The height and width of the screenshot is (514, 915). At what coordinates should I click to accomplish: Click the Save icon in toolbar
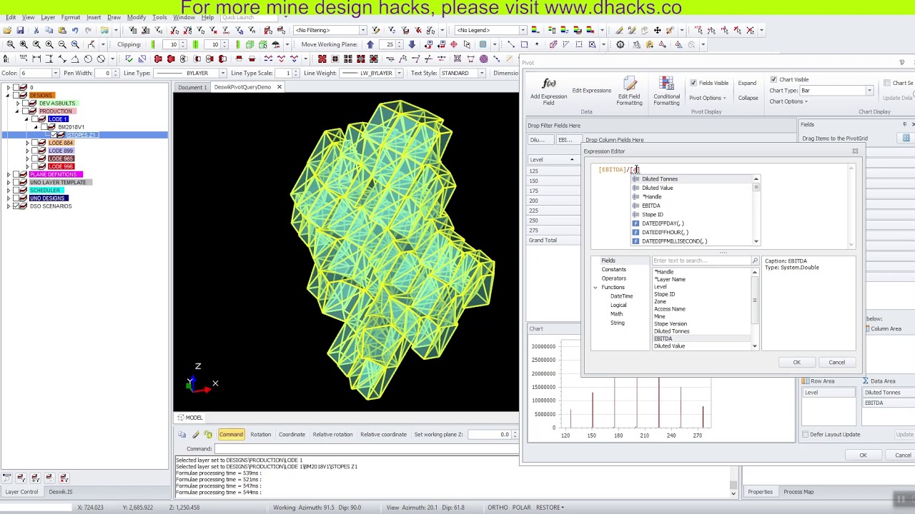[x=20, y=30]
